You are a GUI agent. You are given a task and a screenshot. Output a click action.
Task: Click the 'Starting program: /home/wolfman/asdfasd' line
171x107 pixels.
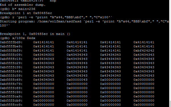(84, 22)
